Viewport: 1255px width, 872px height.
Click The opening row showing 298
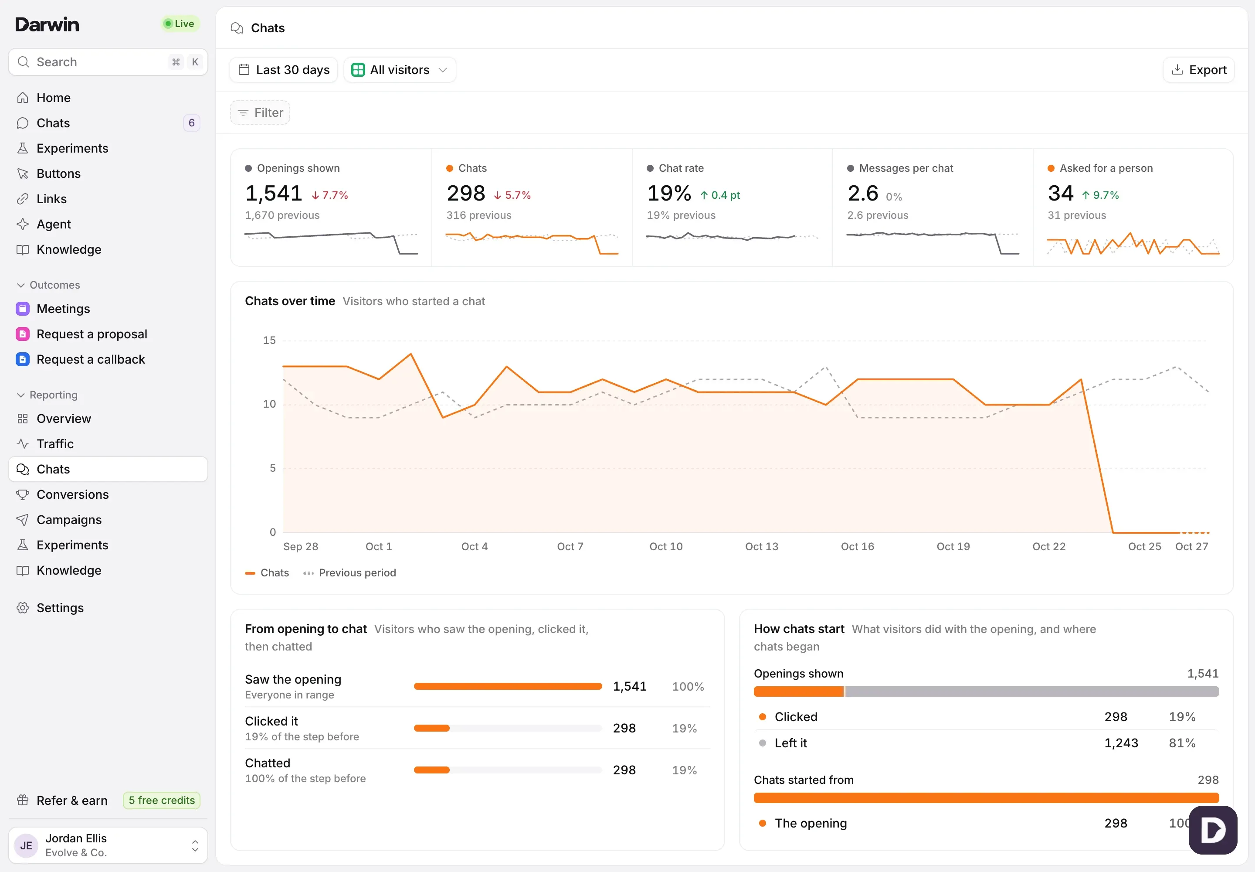tap(986, 823)
